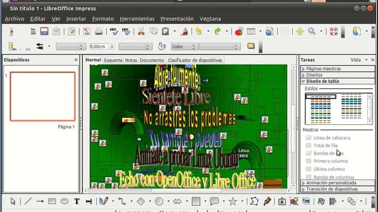Toggle the display grid icon
The width and height of the screenshot is (378, 212).
pos(285,31)
